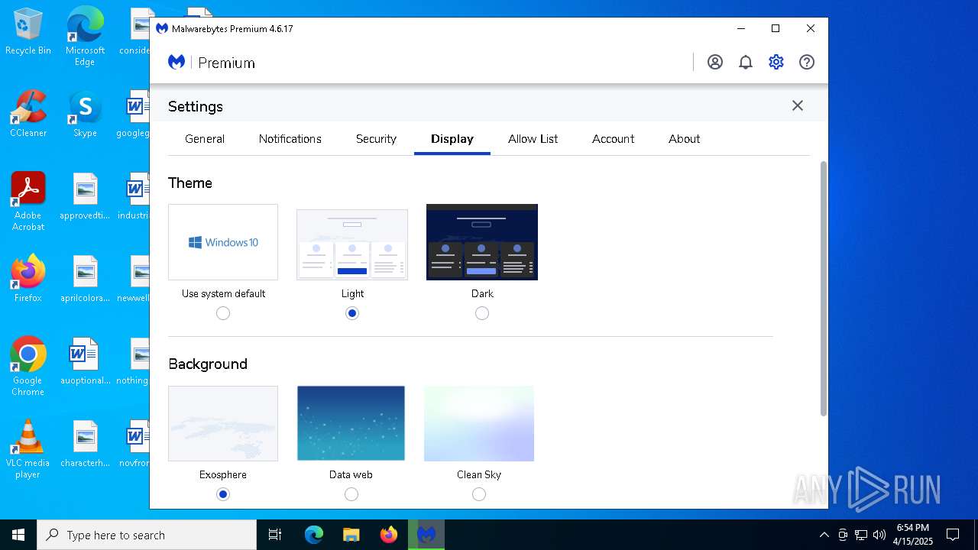Switch to the Notifications tab
The height and width of the screenshot is (550, 978).
pos(290,139)
